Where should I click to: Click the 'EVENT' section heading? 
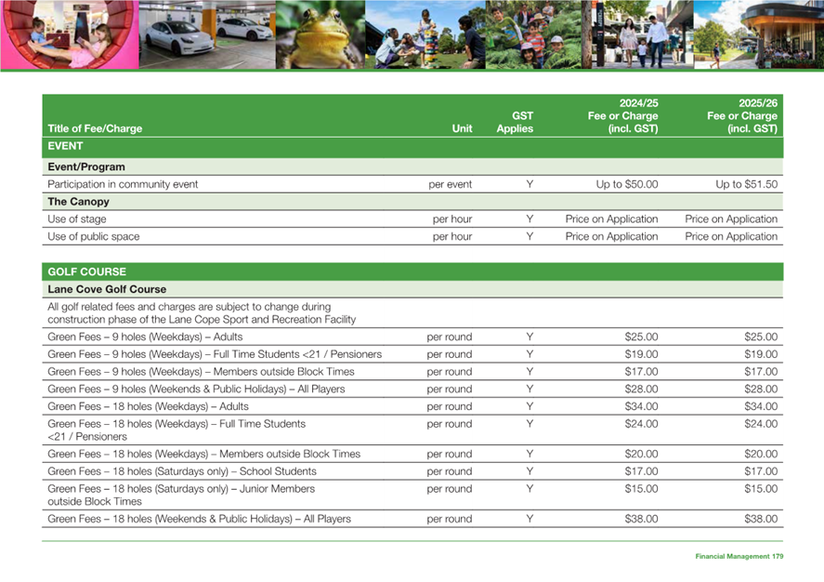(x=65, y=146)
